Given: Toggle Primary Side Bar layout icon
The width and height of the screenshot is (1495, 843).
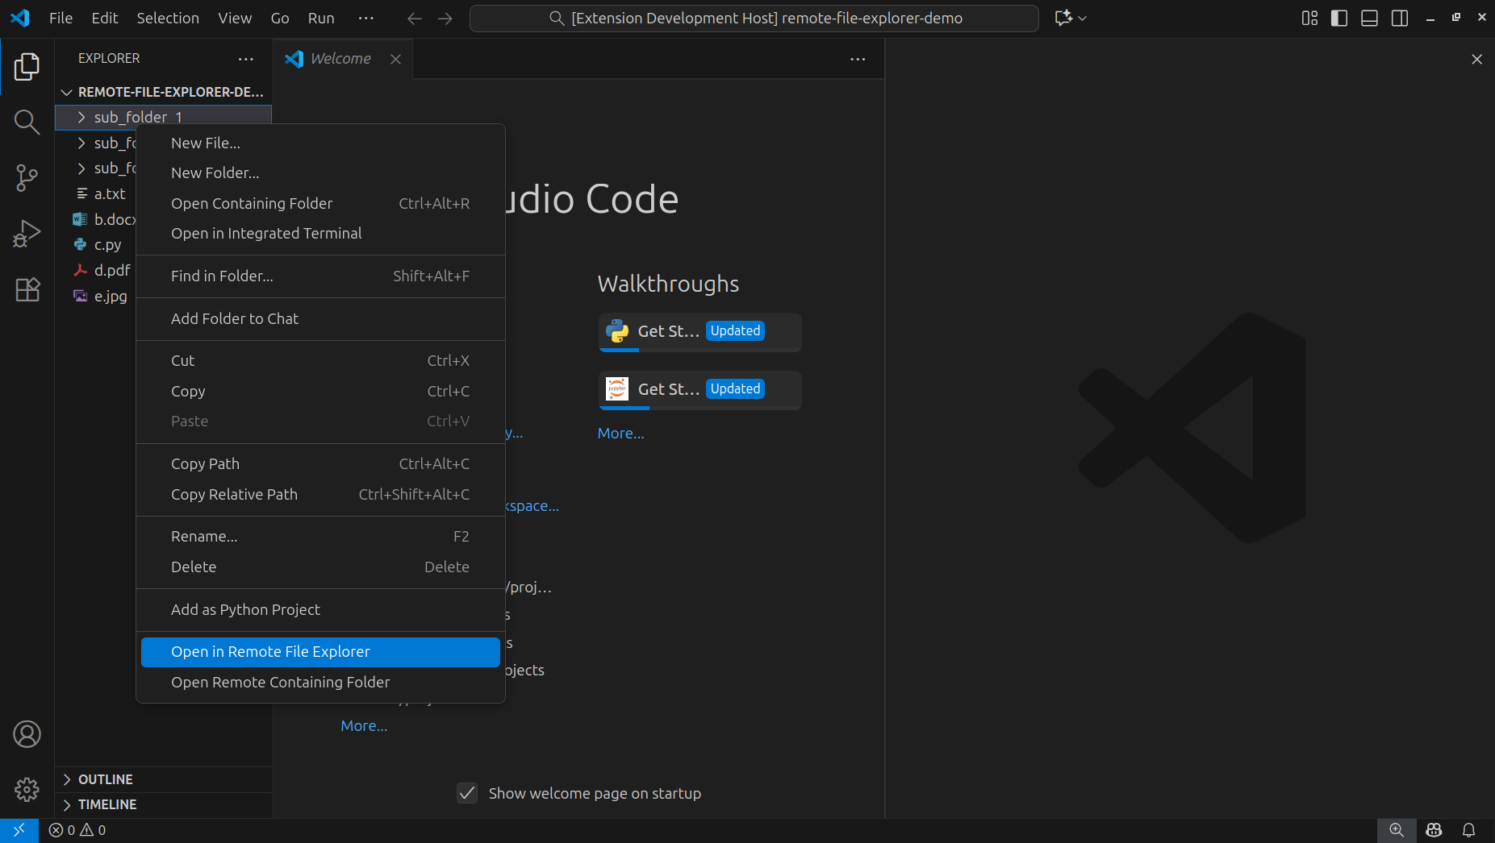Looking at the screenshot, I should click(x=1339, y=18).
